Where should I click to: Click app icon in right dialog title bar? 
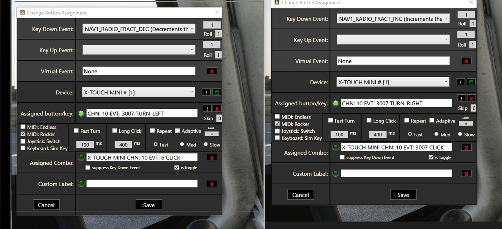[x=277, y=3]
